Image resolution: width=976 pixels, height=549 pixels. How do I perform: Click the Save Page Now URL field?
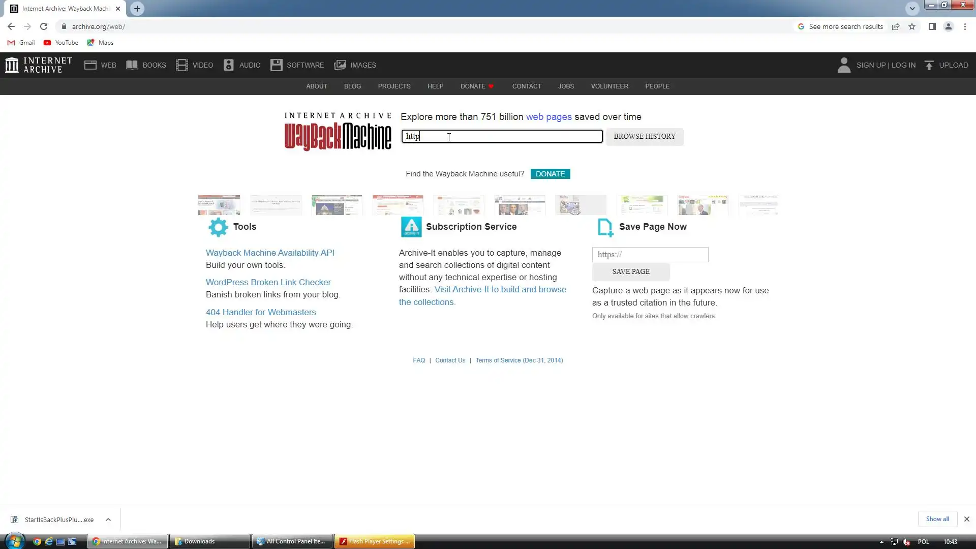tap(650, 255)
